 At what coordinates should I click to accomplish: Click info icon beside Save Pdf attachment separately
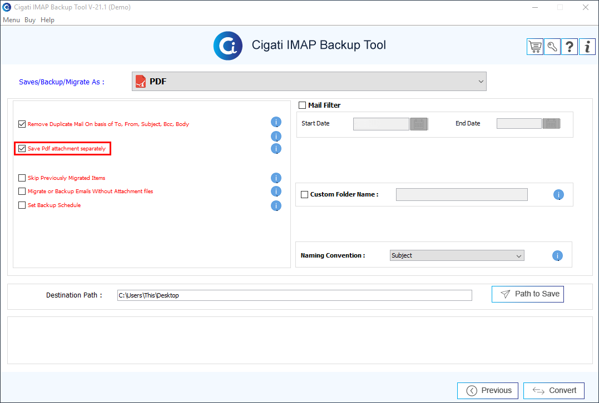coord(276,149)
